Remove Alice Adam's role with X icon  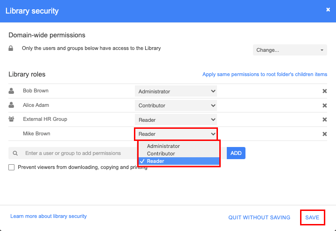(x=324, y=105)
